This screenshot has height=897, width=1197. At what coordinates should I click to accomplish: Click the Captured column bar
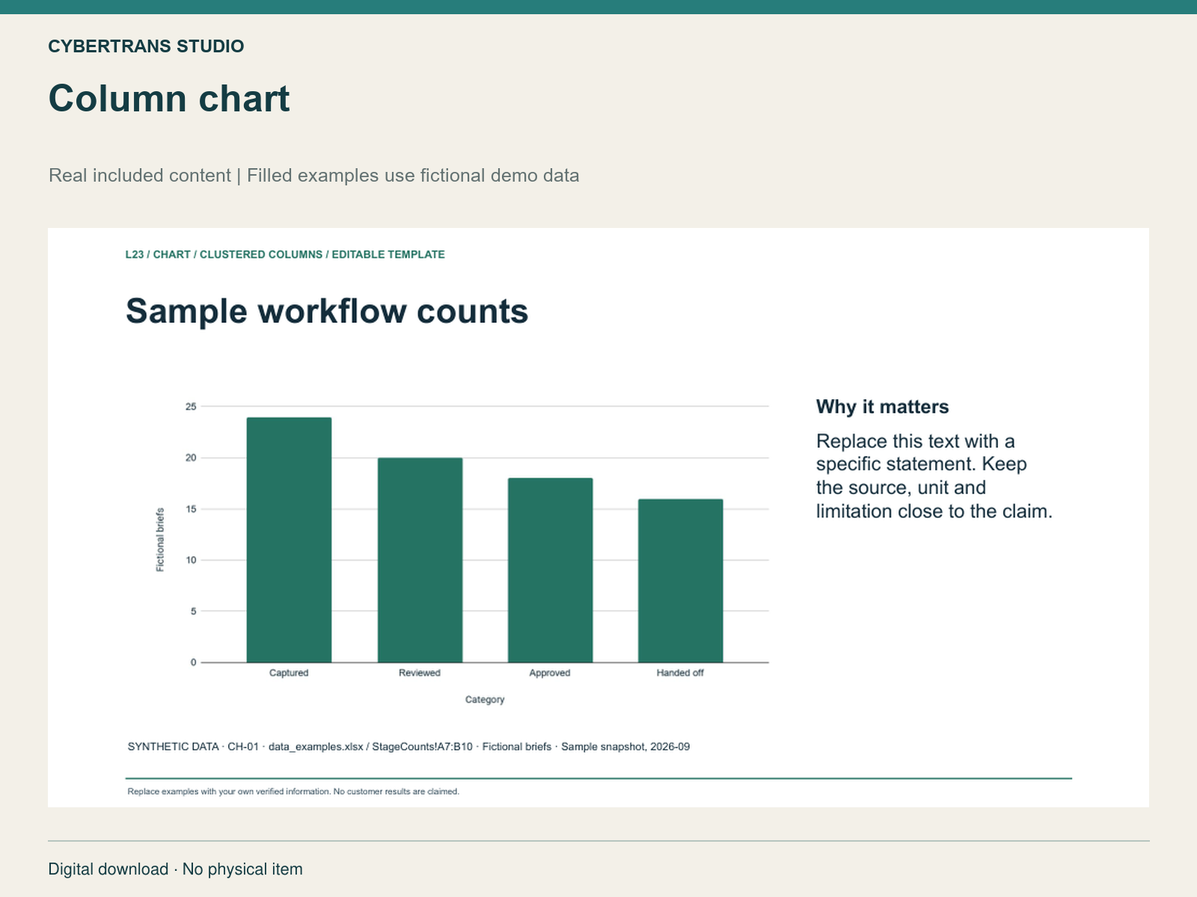289,540
